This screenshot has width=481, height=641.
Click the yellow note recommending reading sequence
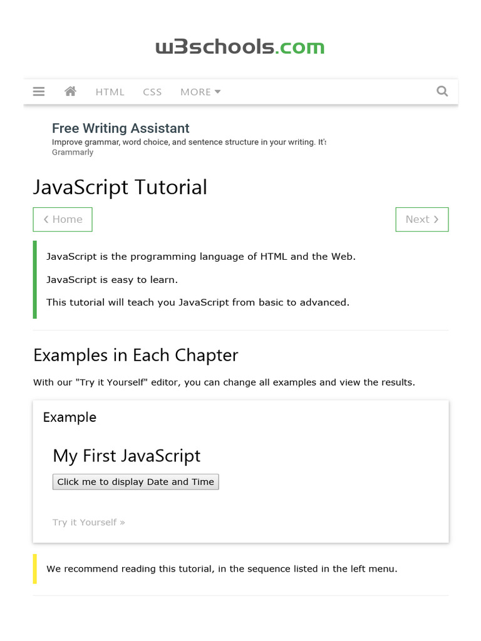(x=222, y=569)
